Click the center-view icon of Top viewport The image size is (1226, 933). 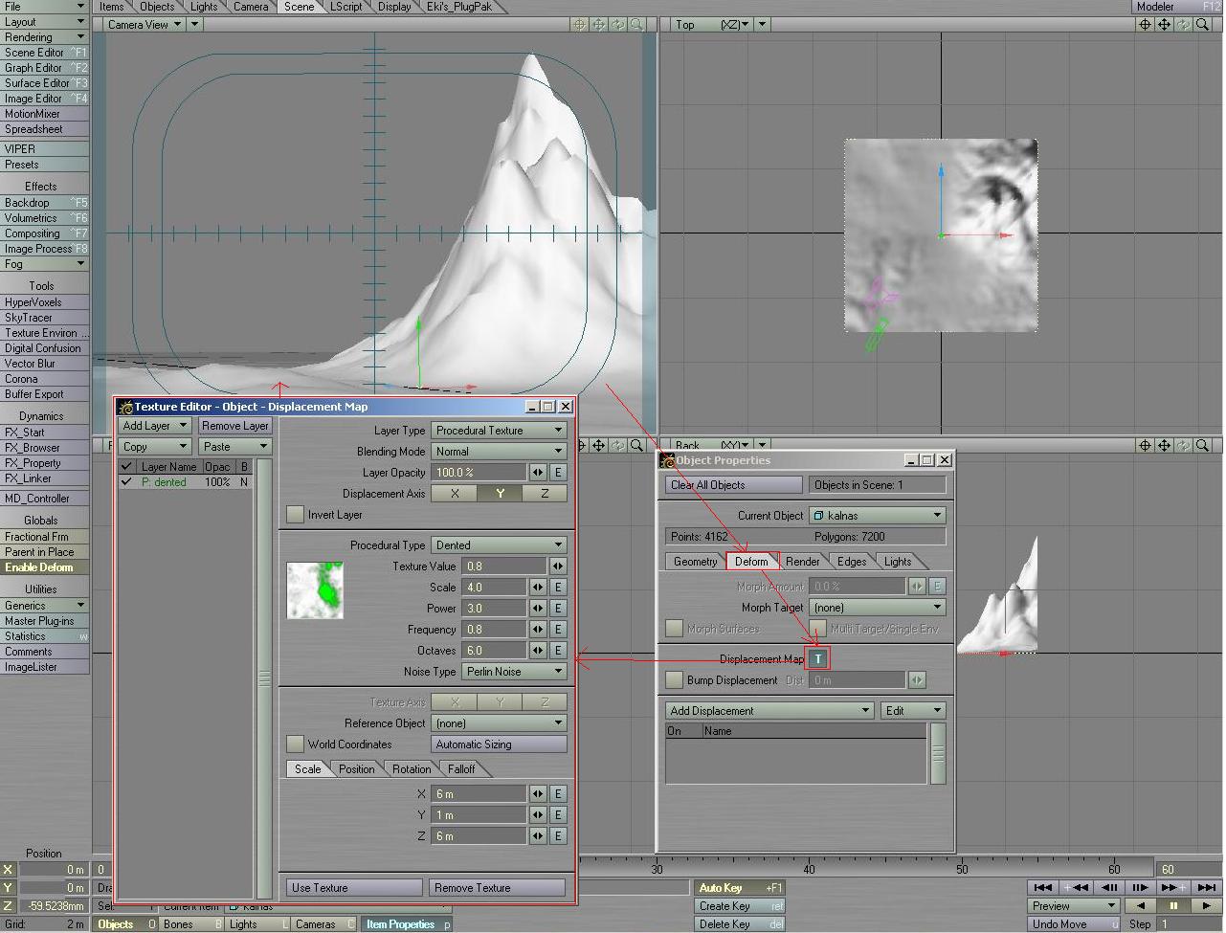point(1145,25)
